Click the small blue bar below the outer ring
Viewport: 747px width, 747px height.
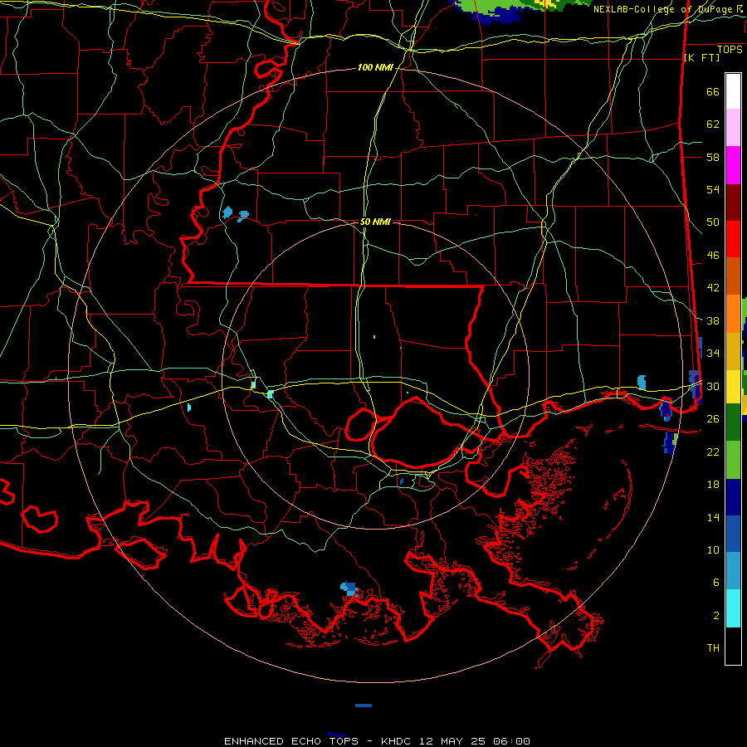pos(364,705)
